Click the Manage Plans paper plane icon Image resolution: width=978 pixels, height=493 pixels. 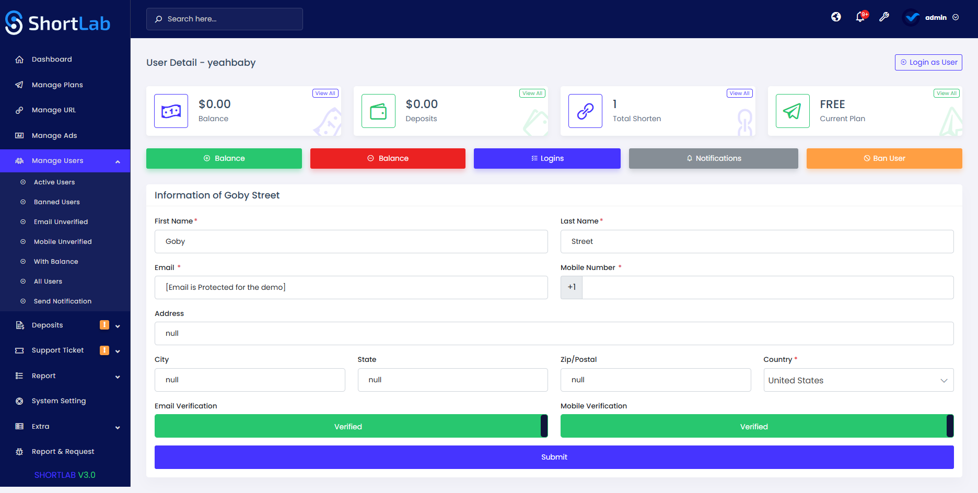click(x=19, y=85)
